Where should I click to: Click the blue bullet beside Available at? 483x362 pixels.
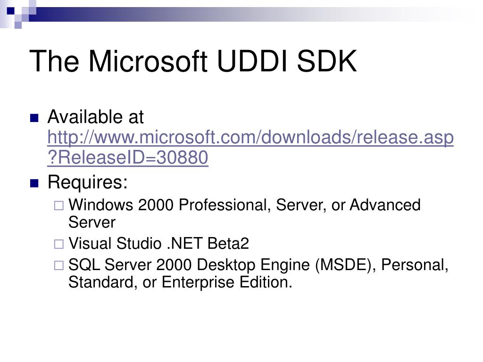[34, 118]
